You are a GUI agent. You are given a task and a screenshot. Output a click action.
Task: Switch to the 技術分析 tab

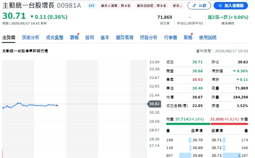(31, 38)
